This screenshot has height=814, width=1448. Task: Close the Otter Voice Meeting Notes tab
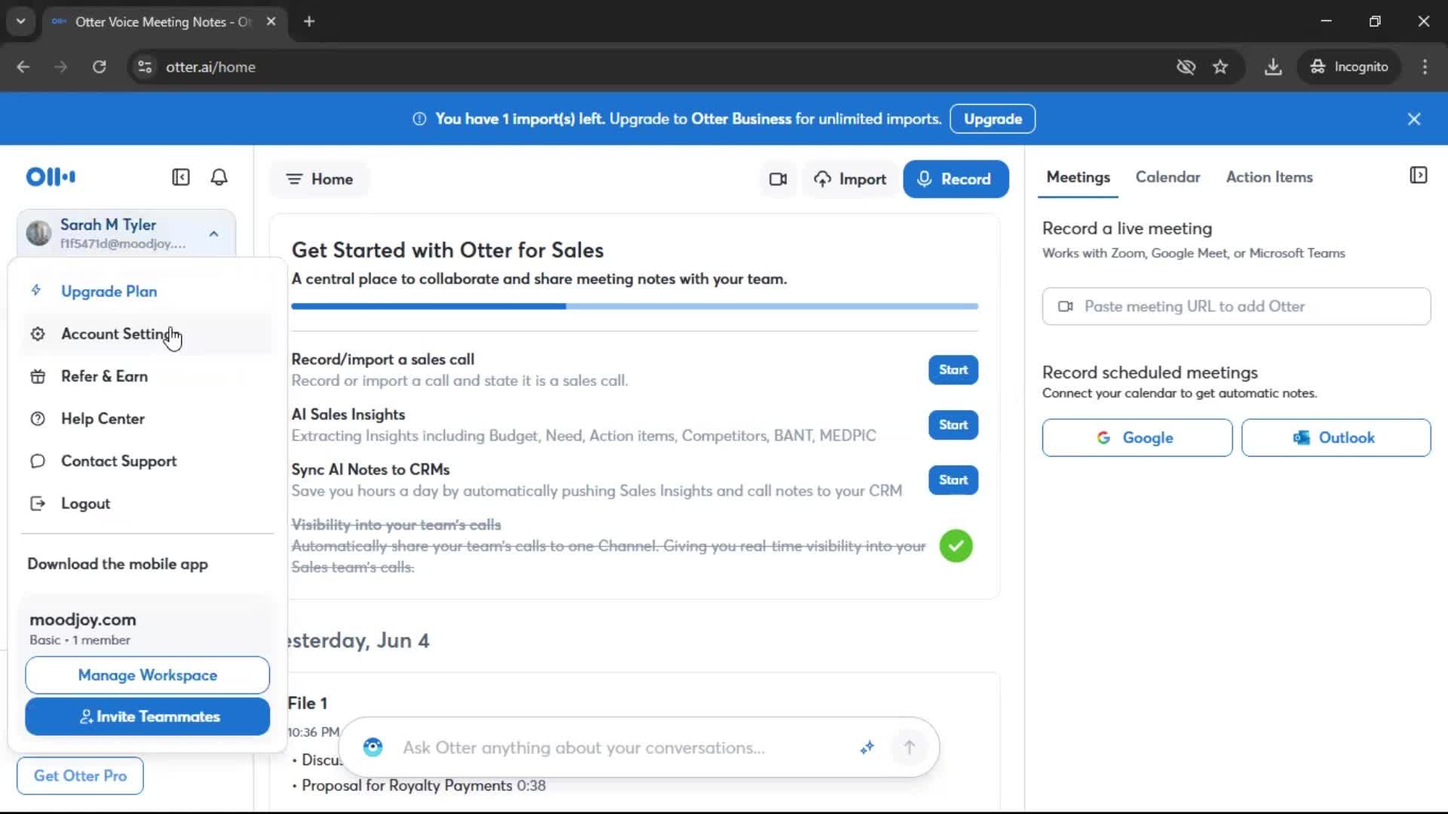(x=271, y=21)
